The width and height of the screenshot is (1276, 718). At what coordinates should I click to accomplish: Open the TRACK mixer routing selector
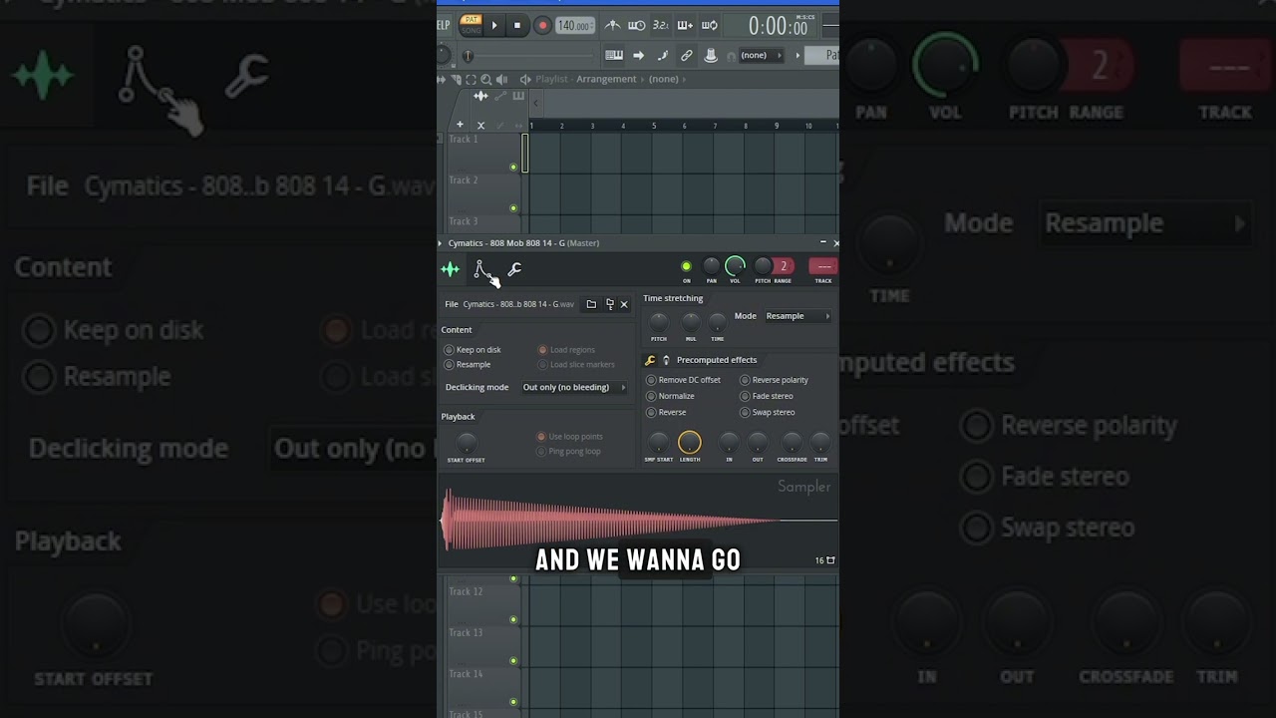point(823,266)
